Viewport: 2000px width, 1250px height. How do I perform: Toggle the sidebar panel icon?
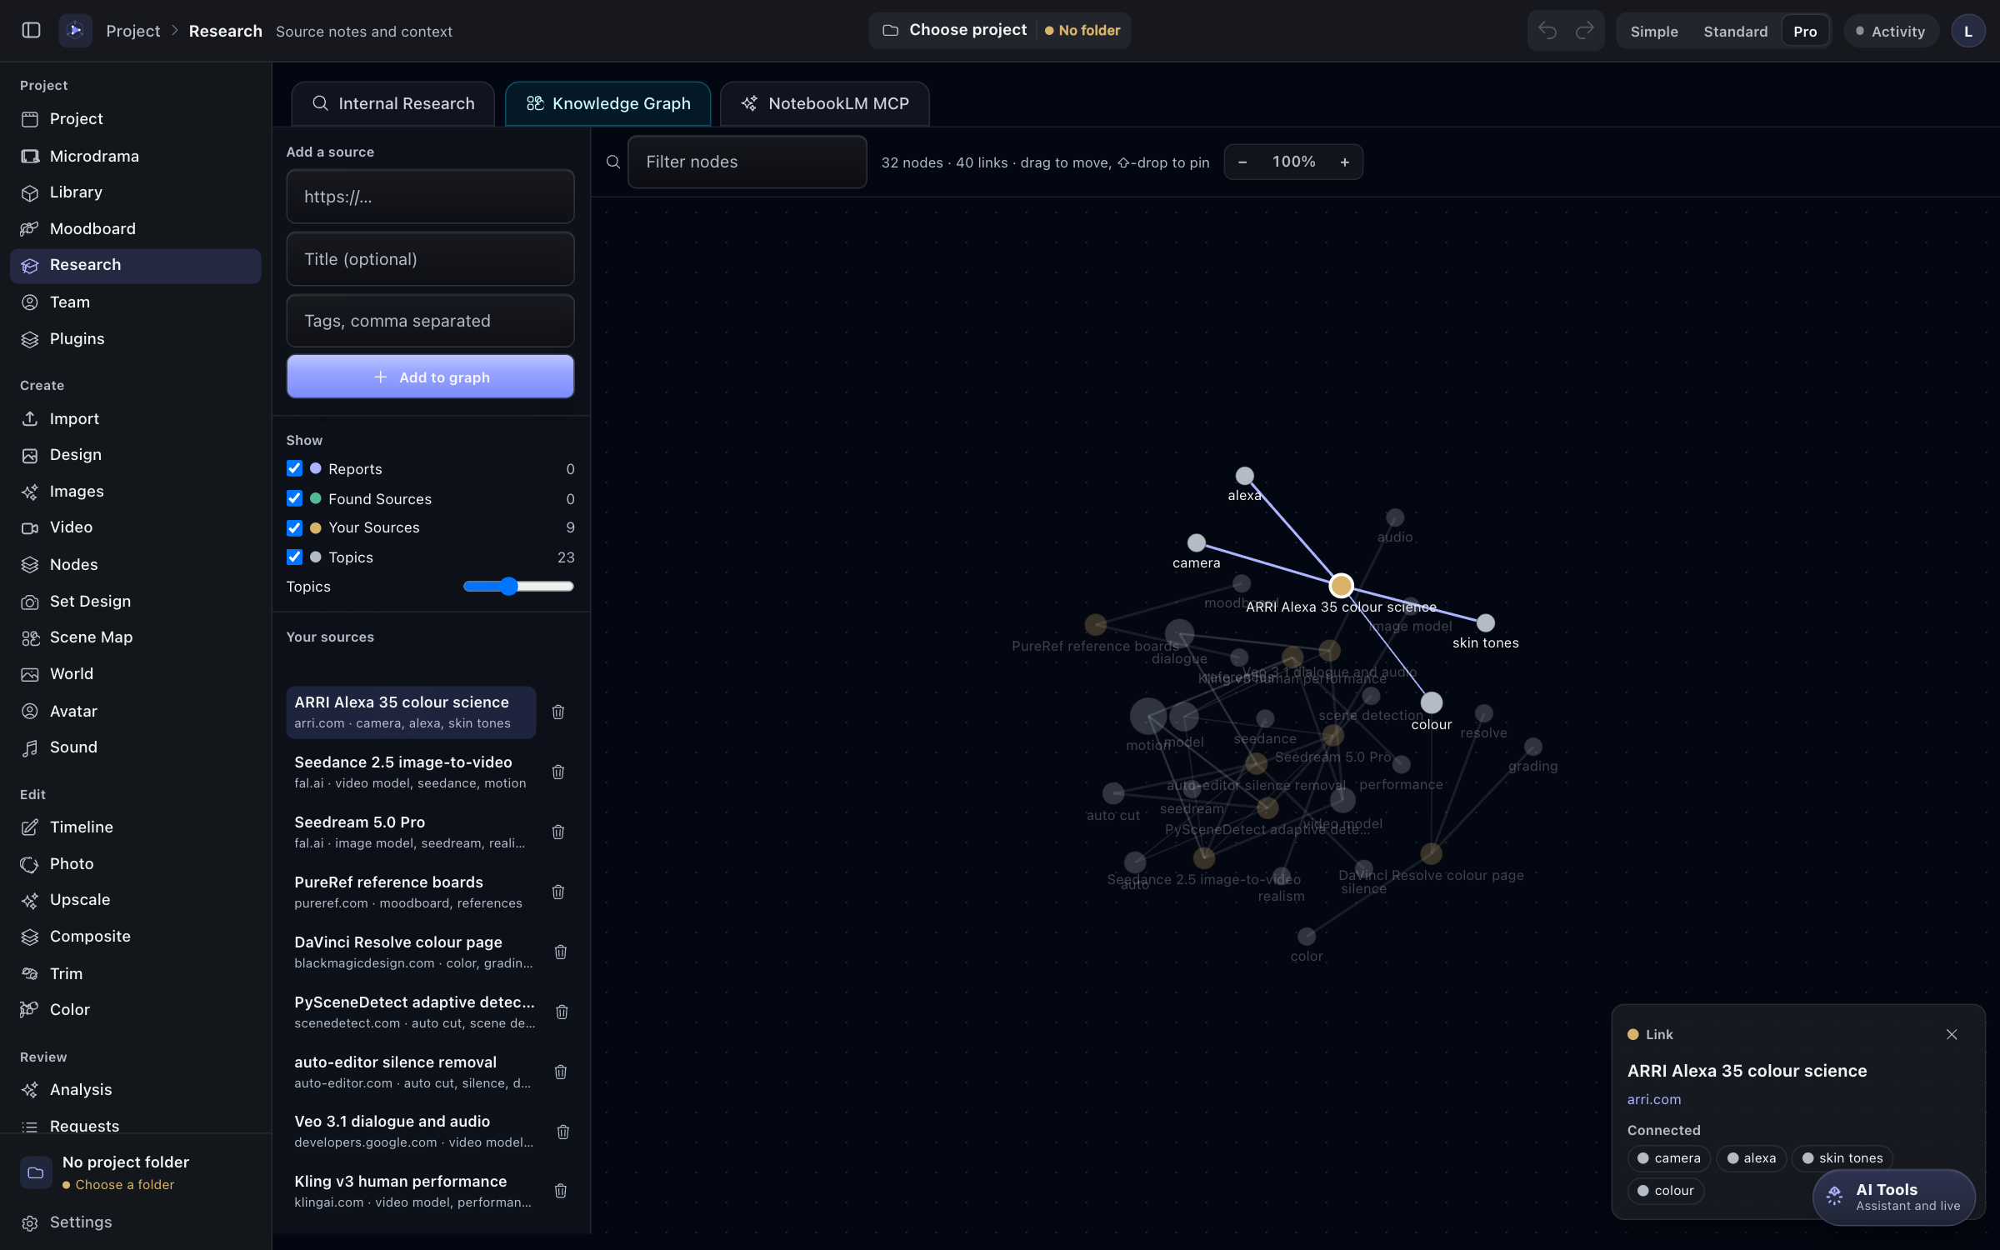pyautogui.click(x=31, y=31)
